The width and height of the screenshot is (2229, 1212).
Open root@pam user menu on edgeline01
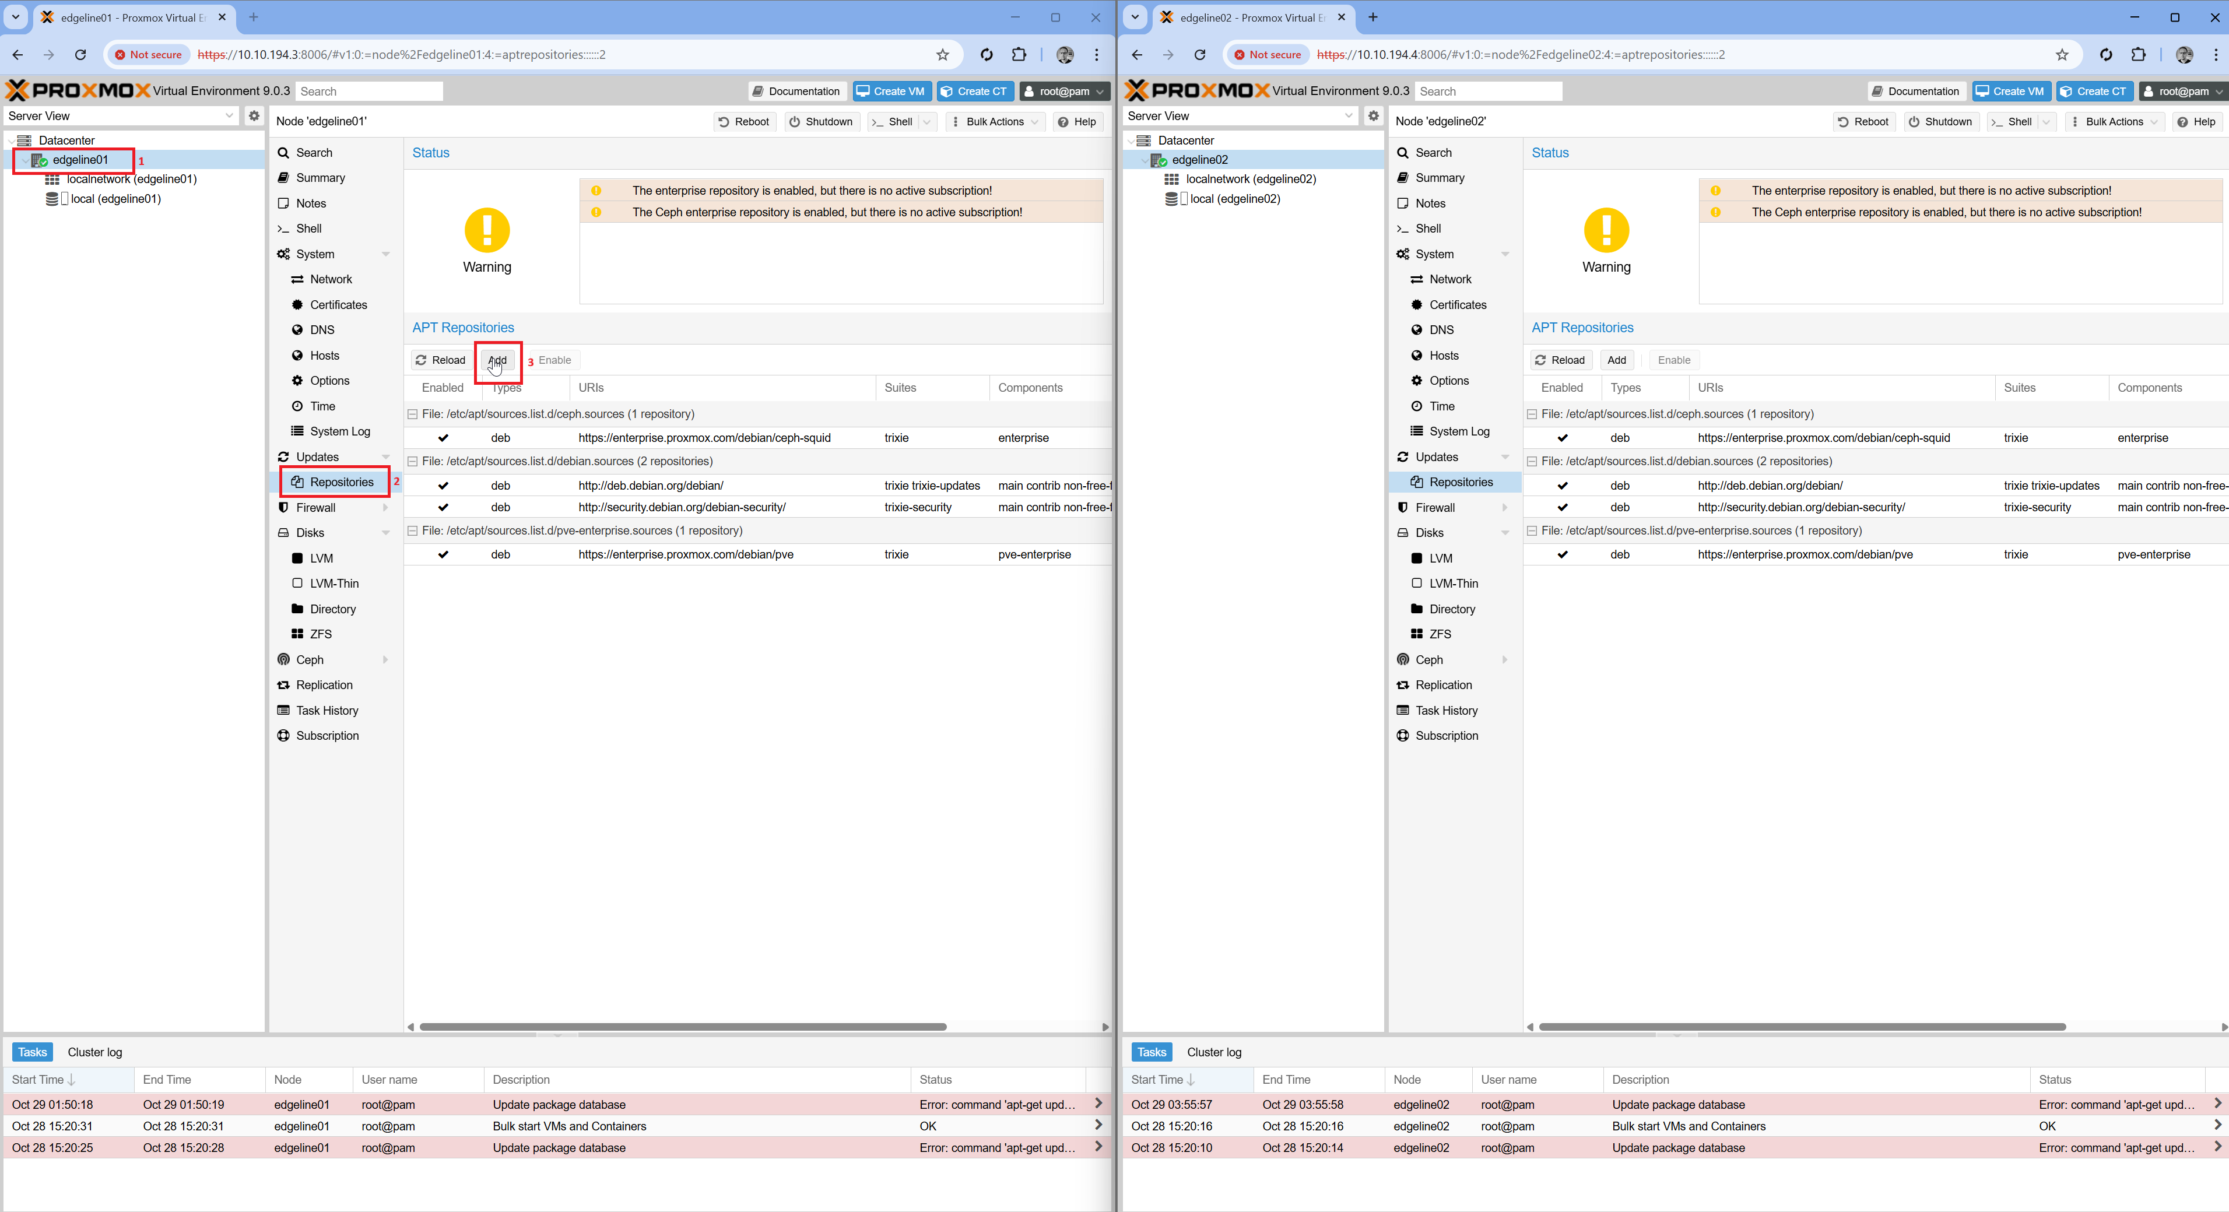click(x=1064, y=91)
